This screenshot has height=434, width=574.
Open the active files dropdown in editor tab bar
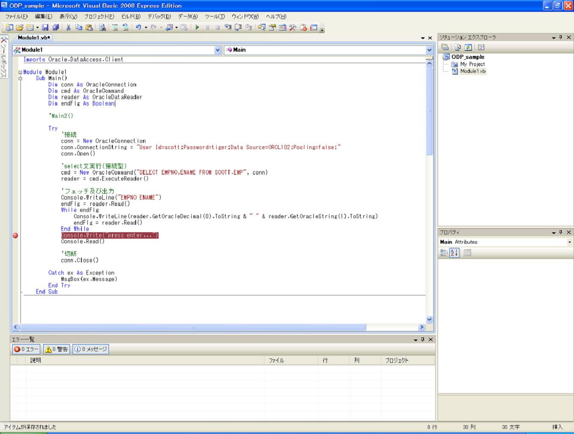click(x=423, y=38)
